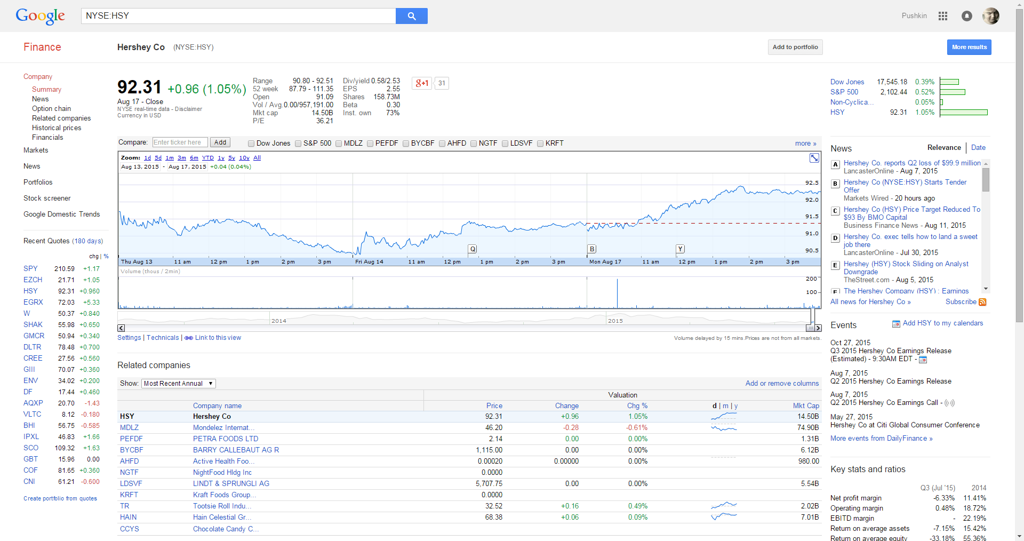
Task: Open the Technicals link
Action: coord(163,338)
